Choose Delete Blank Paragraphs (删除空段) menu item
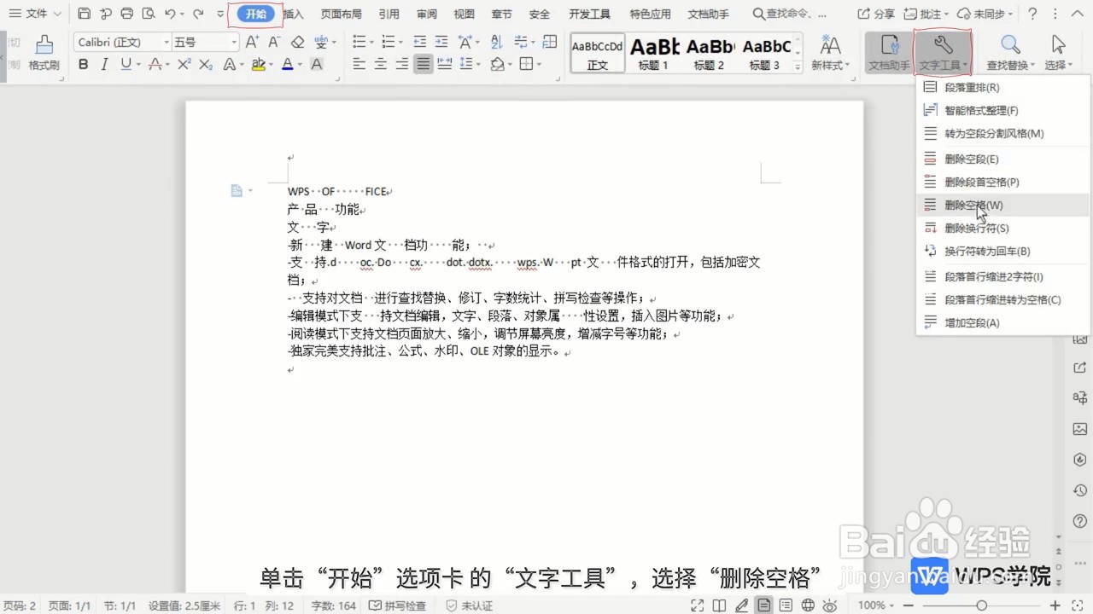This screenshot has width=1093, height=614. pyautogui.click(x=1002, y=159)
